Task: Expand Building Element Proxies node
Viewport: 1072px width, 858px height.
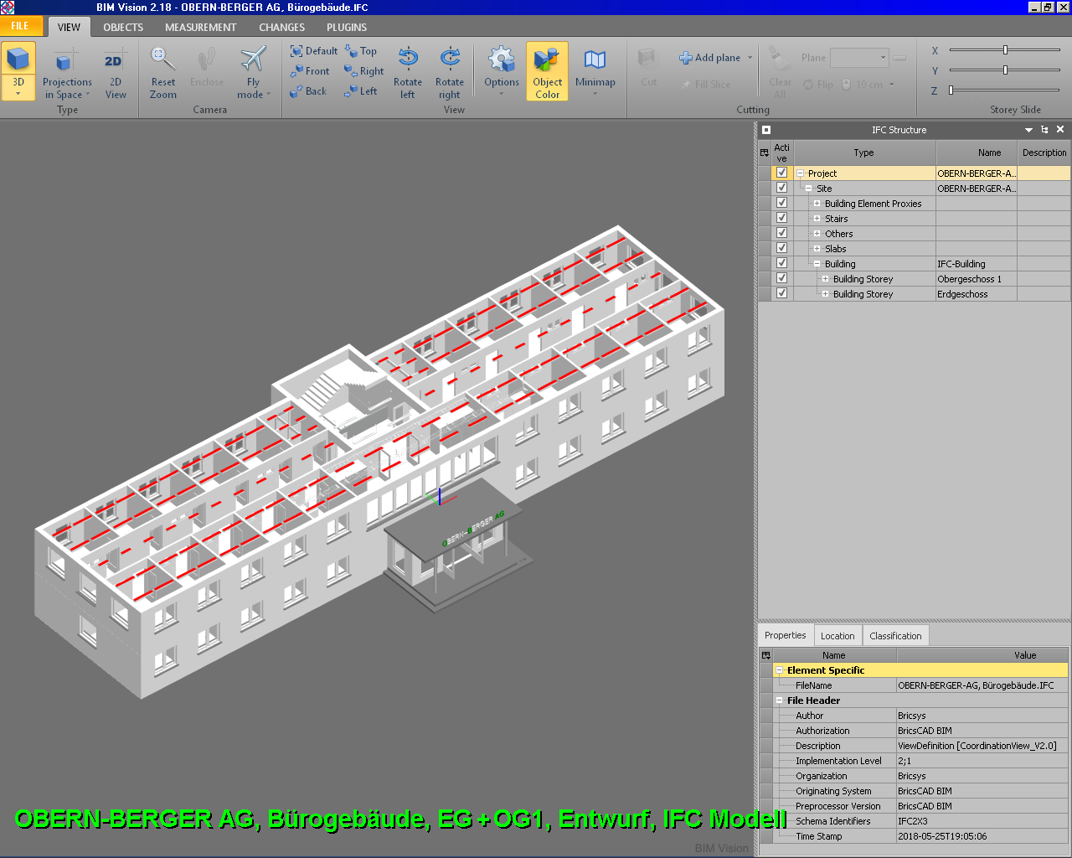Action: [817, 204]
